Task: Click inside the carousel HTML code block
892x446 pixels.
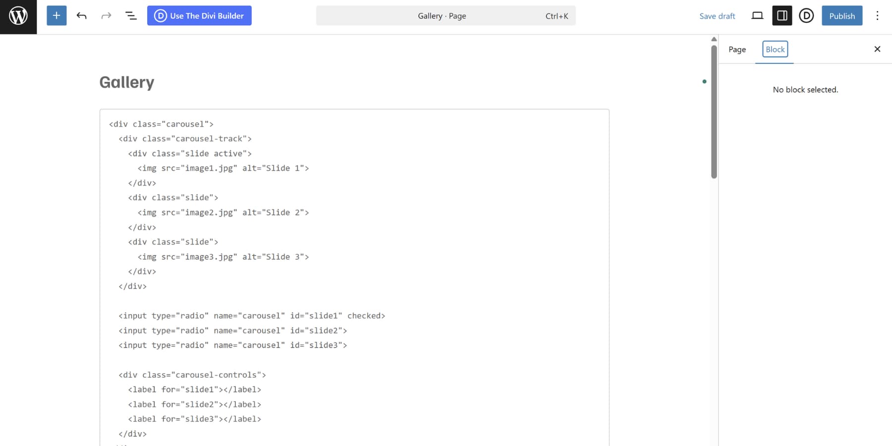Action: click(347, 223)
